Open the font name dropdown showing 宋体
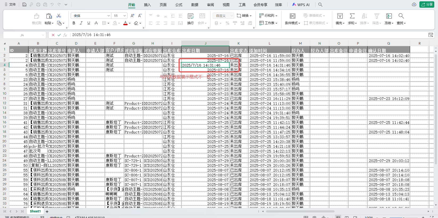This screenshot has height=218, width=438. click(x=91, y=16)
